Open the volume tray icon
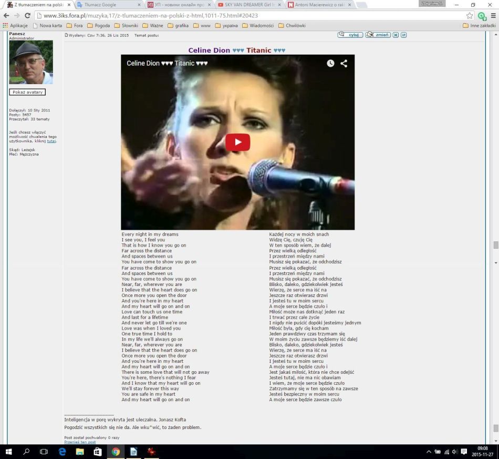Image resolution: width=499 pixels, height=459 pixels. [454, 452]
